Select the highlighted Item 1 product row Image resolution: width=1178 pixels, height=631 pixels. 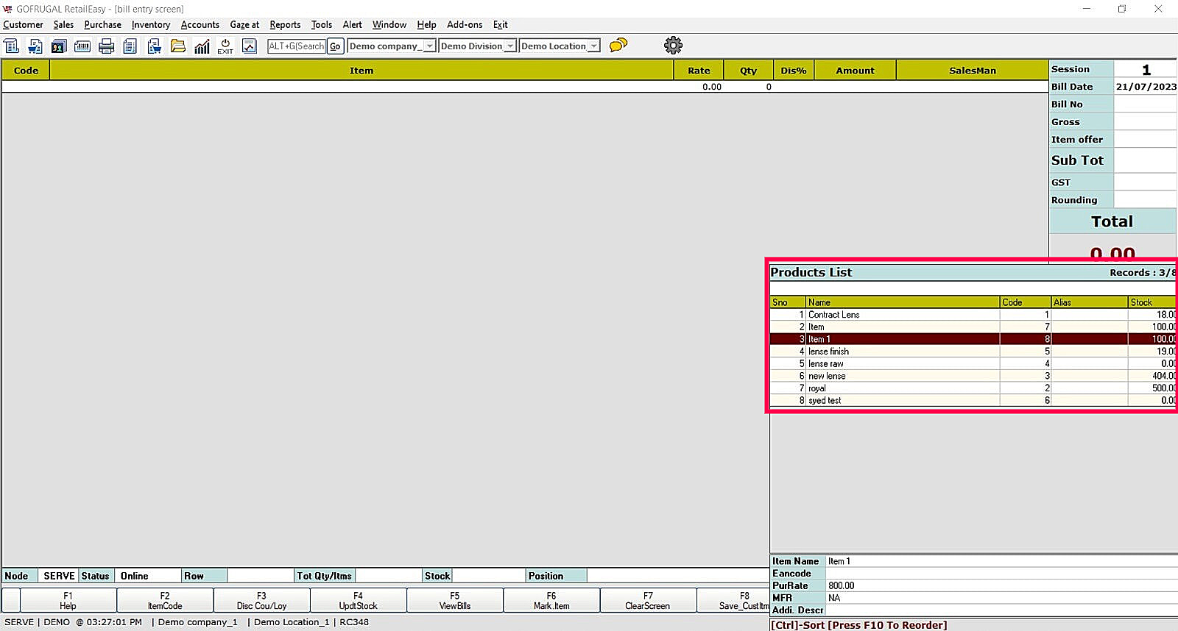[973, 339]
